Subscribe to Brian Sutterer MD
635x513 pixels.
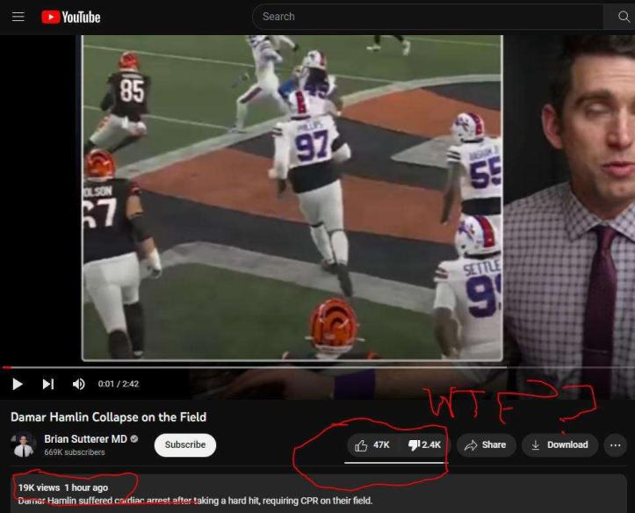click(185, 445)
